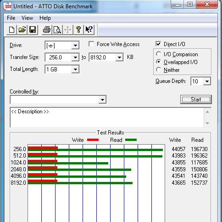The width and height of the screenshot is (222, 222).
Task: Open a saved benchmark file icon
Action: pyautogui.click(x=22, y=29)
